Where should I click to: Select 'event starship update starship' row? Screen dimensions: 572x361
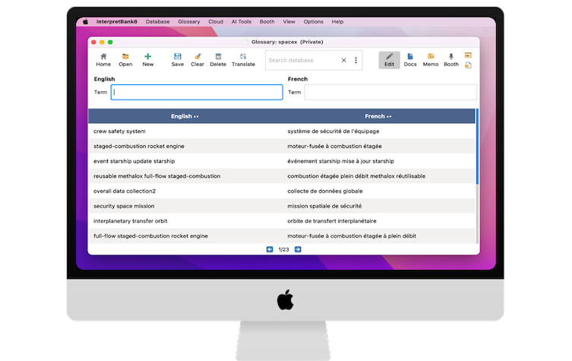pos(282,161)
